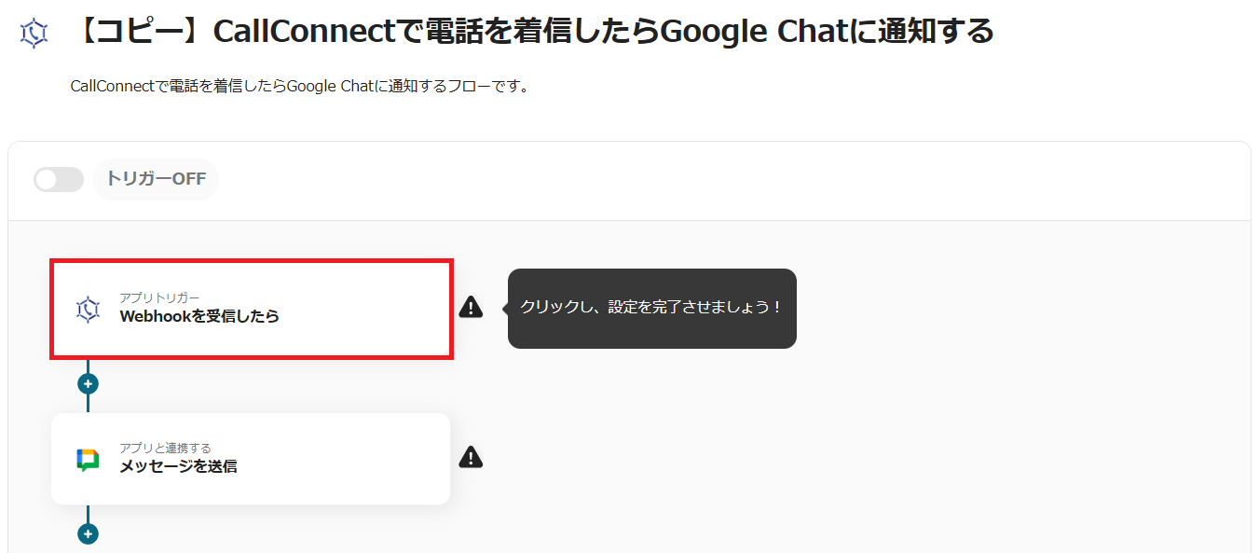Click the tooltip クリックし、設定を完了させましょう！
Image resolution: width=1259 pixels, height=553 pixels.
[652, 309]
